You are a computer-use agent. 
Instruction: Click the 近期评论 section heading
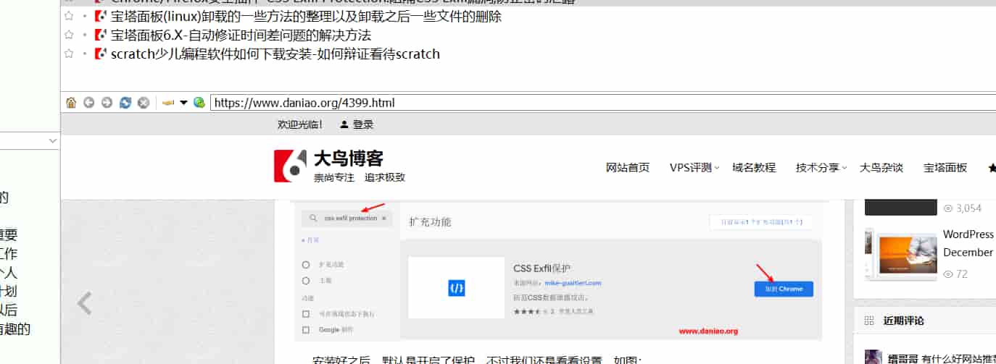(x=903, y=321)
